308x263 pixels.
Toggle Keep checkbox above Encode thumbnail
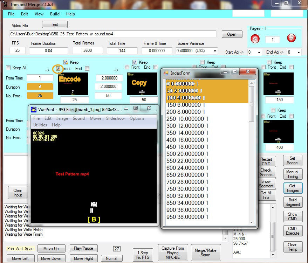pyautogui.click(x=66, y=62)
